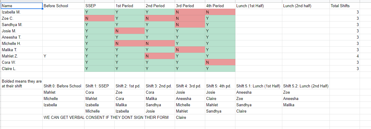Image resolution: width=371 pixels, height=129 pixels.
Task: Select Mahlet Z.'s "Y" under Before School
Action: [63, 56]
